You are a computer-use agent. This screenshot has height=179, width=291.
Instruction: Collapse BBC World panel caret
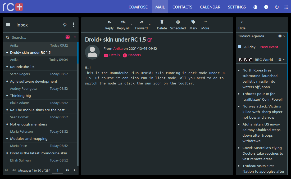coord(284,60)
